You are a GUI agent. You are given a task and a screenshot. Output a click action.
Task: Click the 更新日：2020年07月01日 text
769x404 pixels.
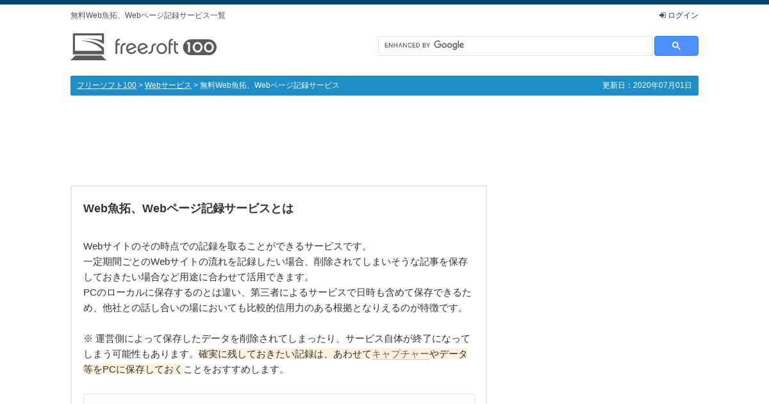click(647, 85)
